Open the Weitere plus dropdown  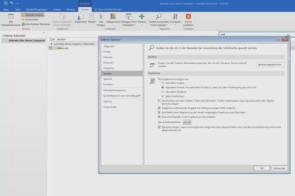pos(142,20)
